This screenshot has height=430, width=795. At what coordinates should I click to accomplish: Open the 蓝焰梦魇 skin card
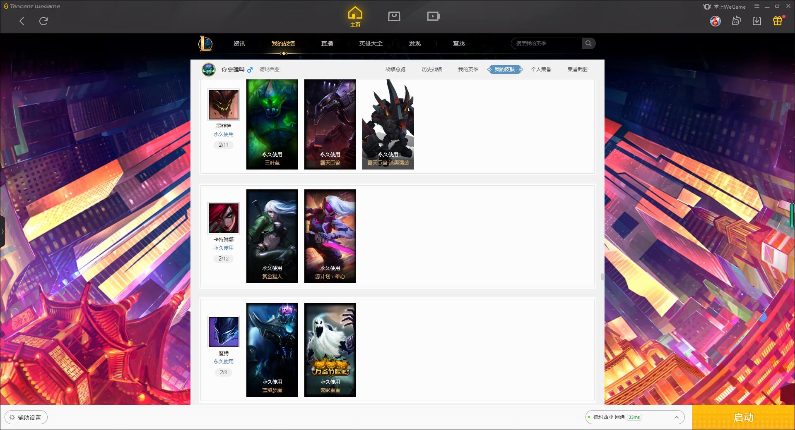point(272,350)
